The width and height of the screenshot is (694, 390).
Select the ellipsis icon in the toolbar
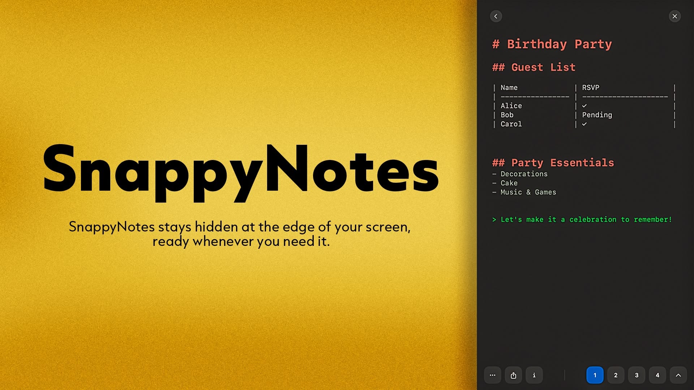[x=492, y=375]
